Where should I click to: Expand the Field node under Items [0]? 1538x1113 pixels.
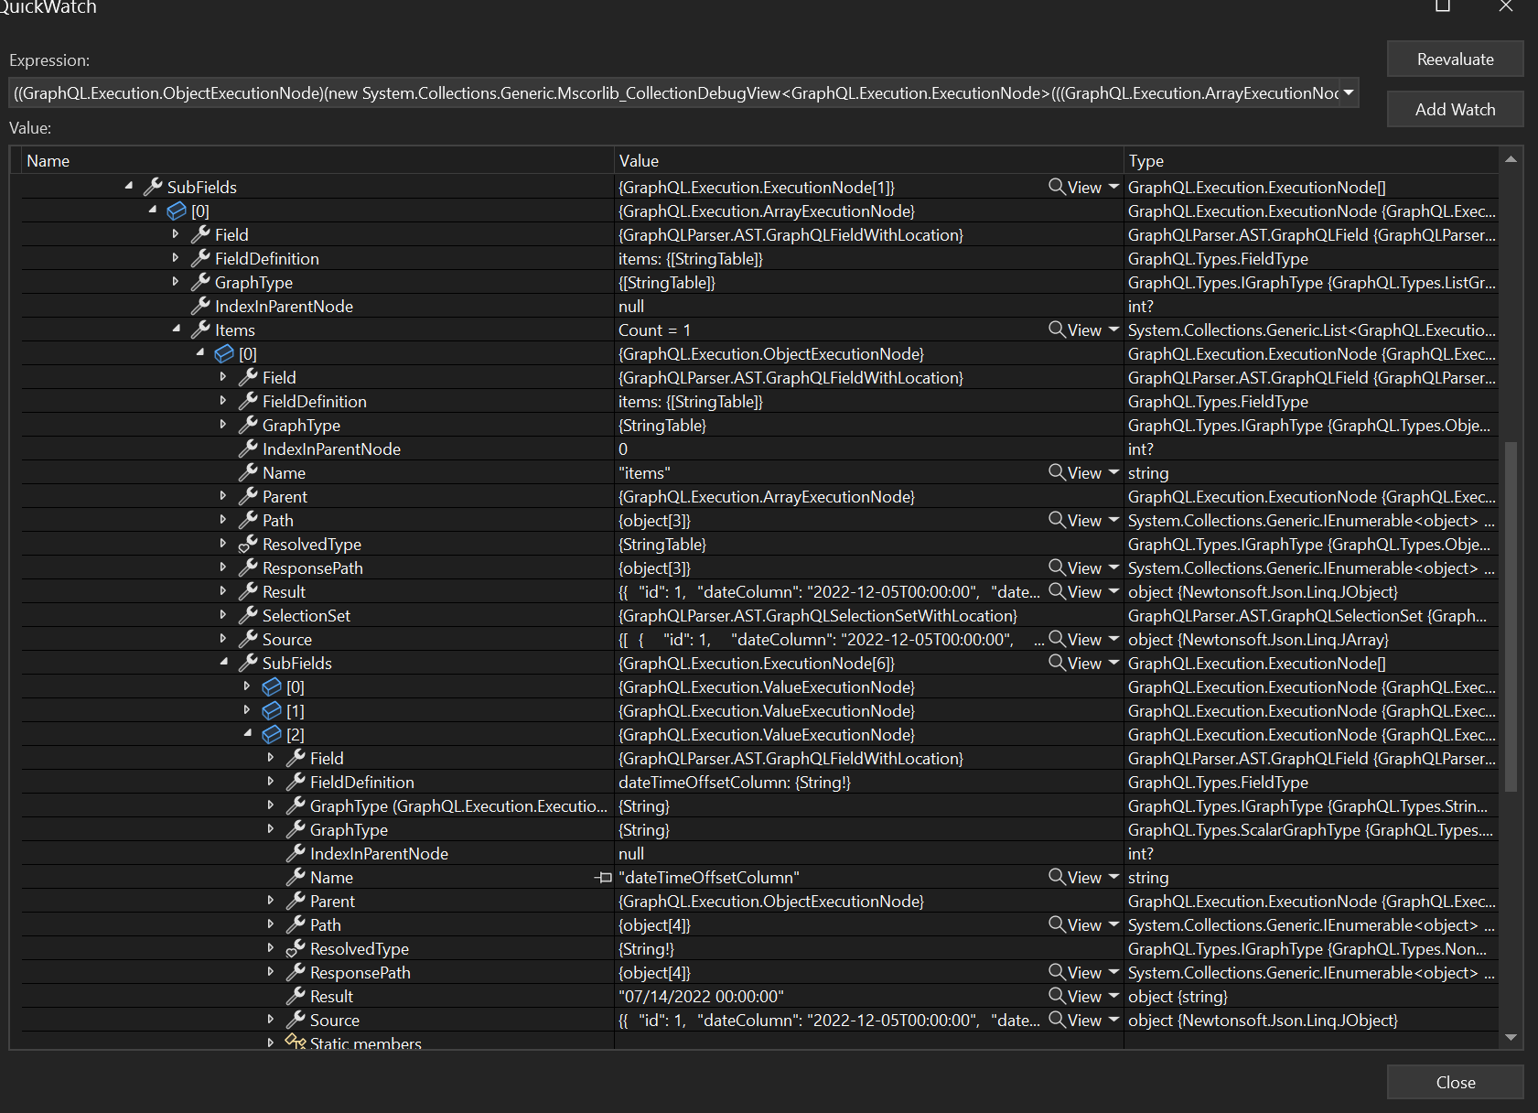click(223, 377)
